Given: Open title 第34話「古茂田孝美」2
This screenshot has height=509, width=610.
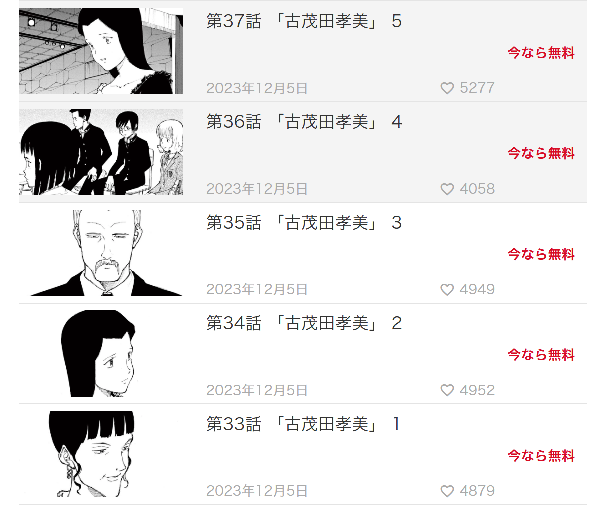Looking at the screenshot, I should coord(304,323).
